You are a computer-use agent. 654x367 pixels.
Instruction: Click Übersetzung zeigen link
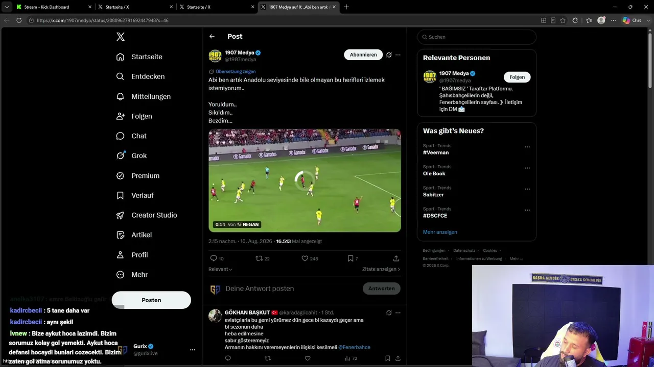tap(236, 72)
